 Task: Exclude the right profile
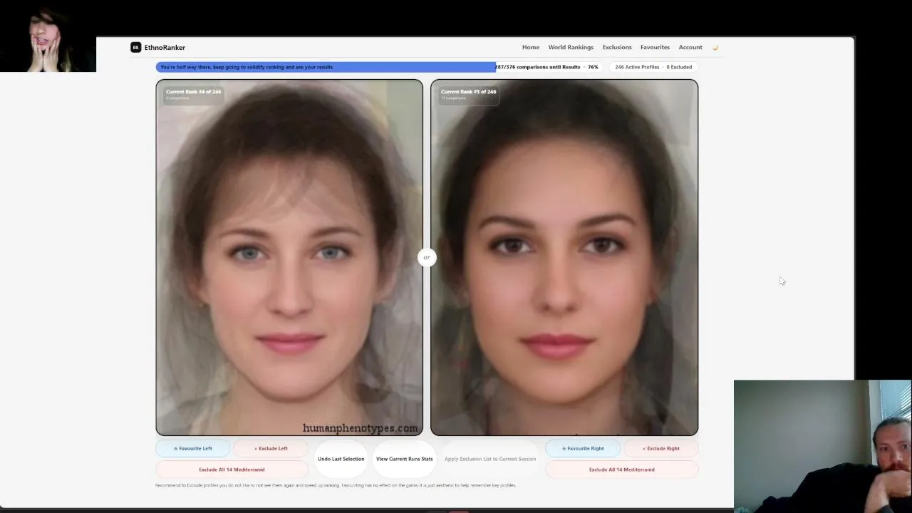pyautogui.click(x=661, y=448)
